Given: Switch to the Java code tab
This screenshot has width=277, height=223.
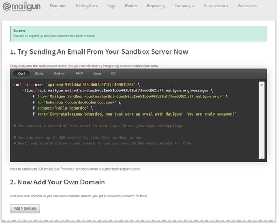Looking at the screenshot, I should (97, 73).
